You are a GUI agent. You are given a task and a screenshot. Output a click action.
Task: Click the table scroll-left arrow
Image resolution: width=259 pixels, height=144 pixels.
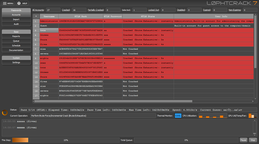tap(33, 101)
